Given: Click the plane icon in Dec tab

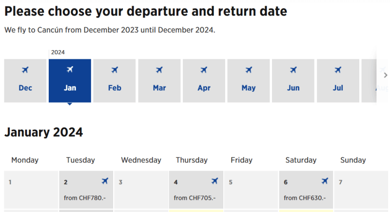Looking at the screenshot, I should coord(25,70).
